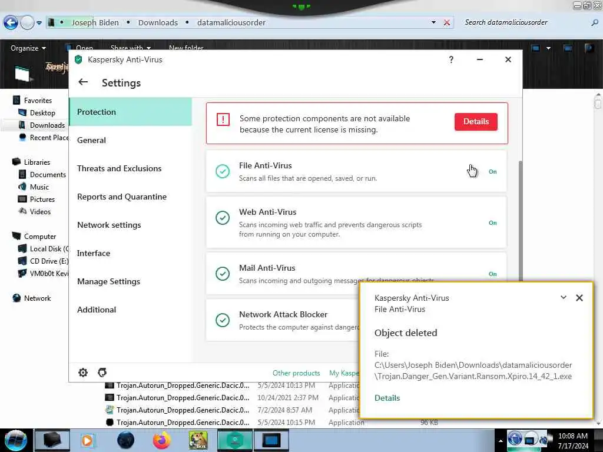Screen dimensions: 603x452
Task: Open the Additional settings section
Action: click(x=130, y=310)
